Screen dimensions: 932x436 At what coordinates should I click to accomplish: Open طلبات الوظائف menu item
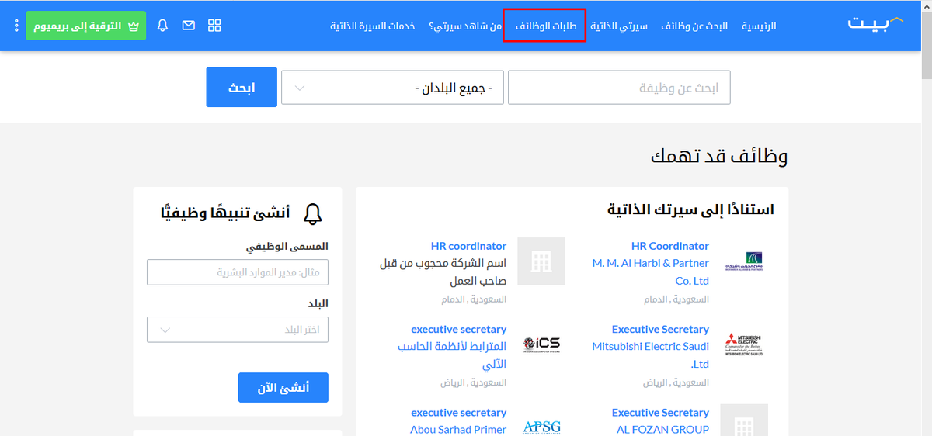544,26
